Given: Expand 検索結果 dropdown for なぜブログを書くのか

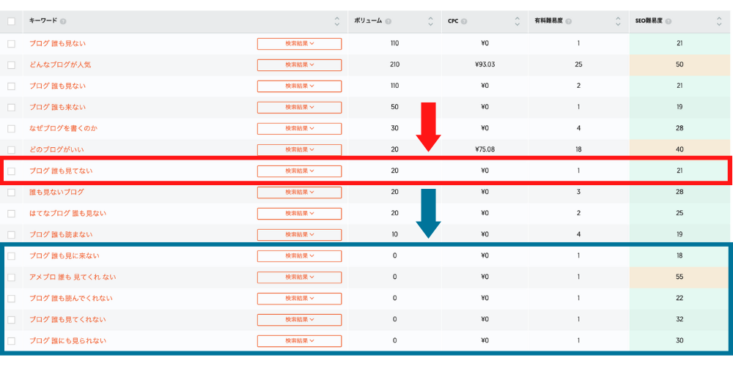Looking at the screenshot, I should [299, 129].
